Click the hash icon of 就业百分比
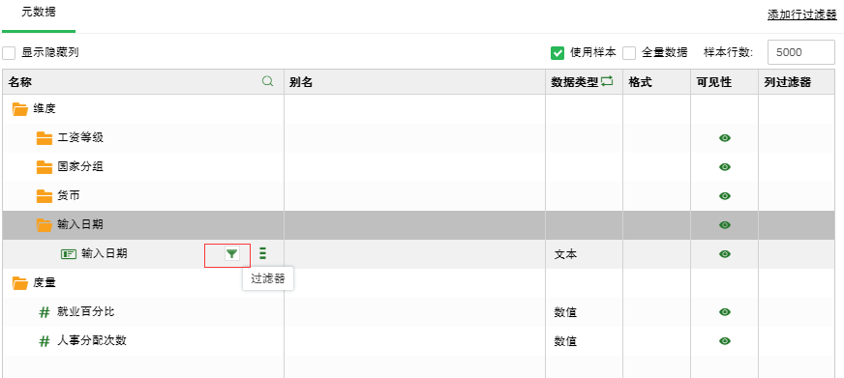This screenshot has height=378, width=844. (x=45, y=312)
